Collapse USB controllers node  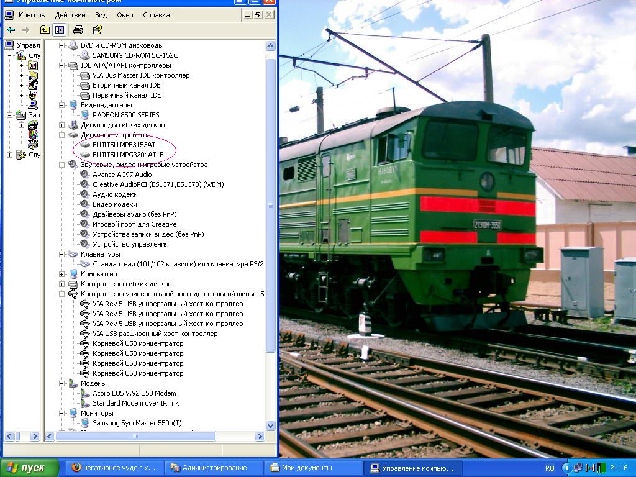(x=61, y=294)
